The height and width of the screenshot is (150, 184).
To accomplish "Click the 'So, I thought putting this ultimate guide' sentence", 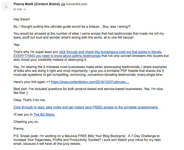I will 72,27.
